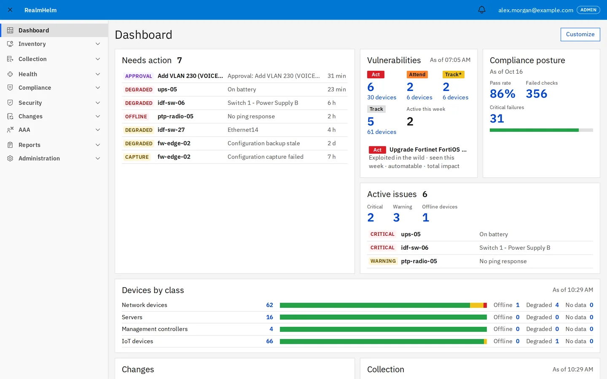Open the degraded ups-05 On battery row
The width and height of the screenshot is (607, 379).
(235, 89)
